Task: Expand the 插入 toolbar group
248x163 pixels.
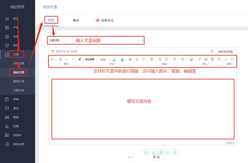Action: 206,64
